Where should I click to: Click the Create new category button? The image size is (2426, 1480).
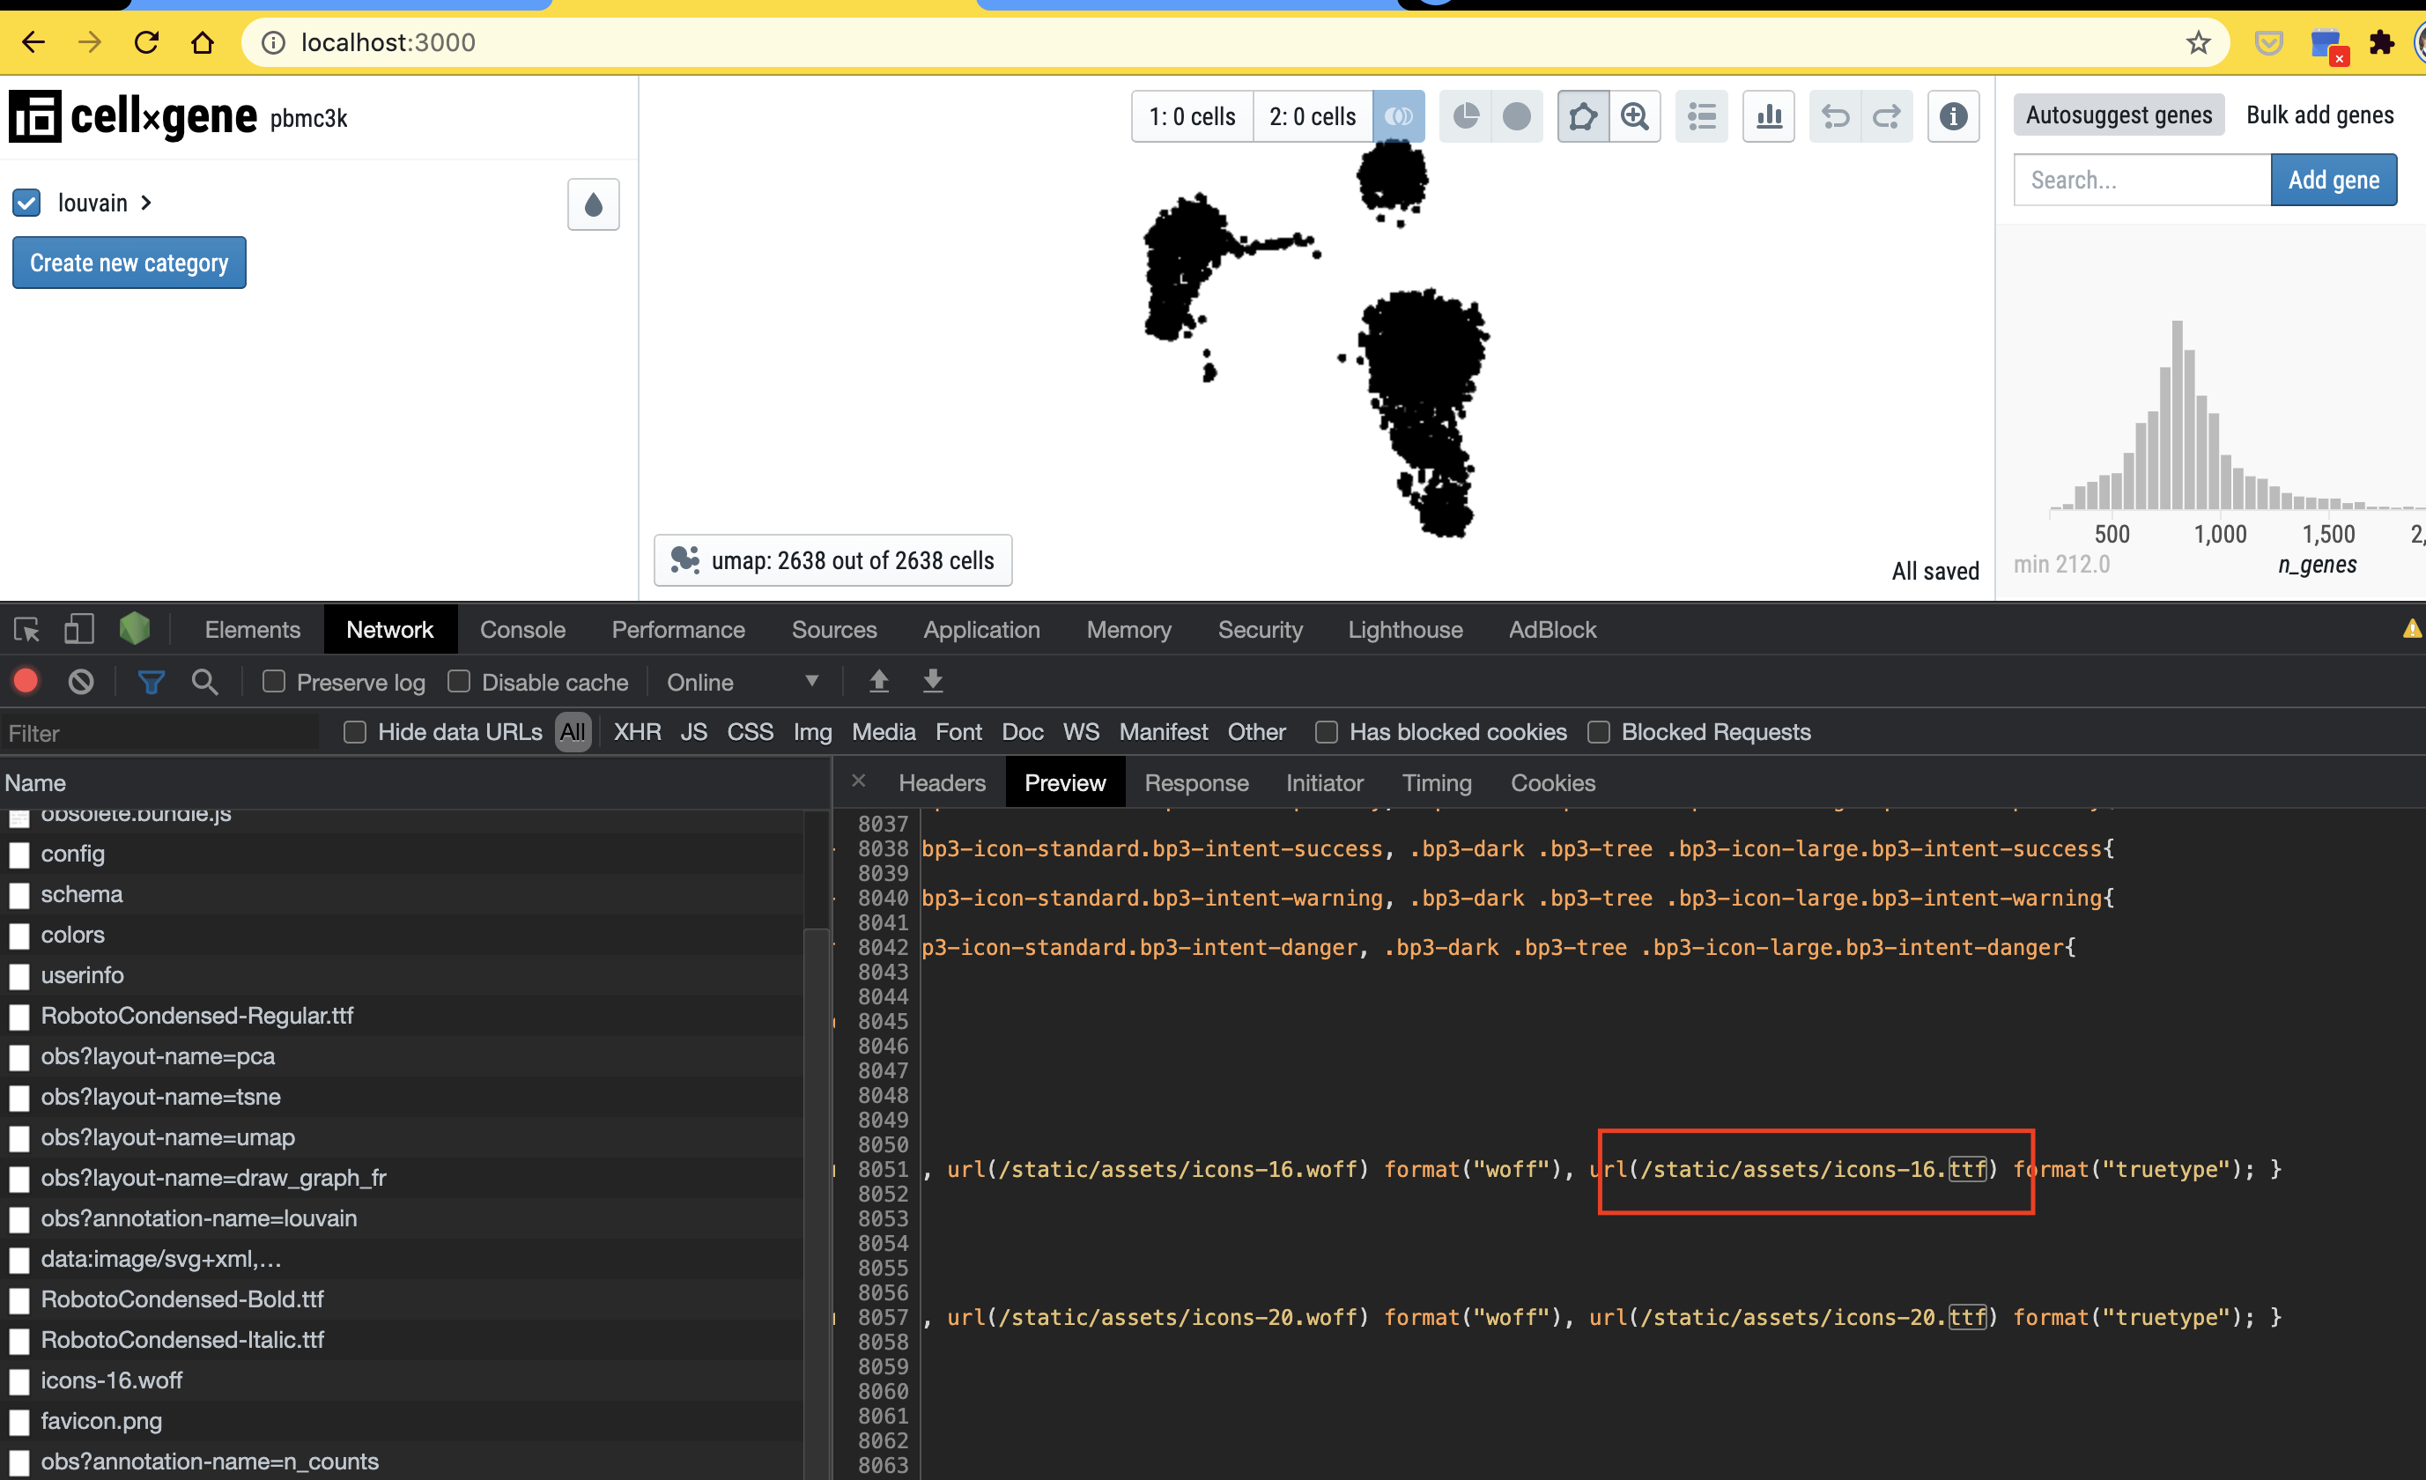coord(129,263)
